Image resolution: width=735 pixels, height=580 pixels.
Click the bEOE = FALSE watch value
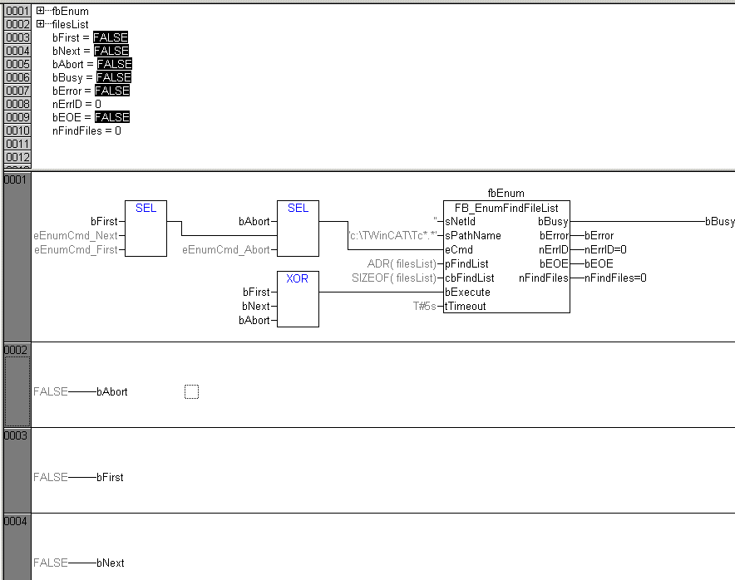pyautogui.click(x=112, y=117)
